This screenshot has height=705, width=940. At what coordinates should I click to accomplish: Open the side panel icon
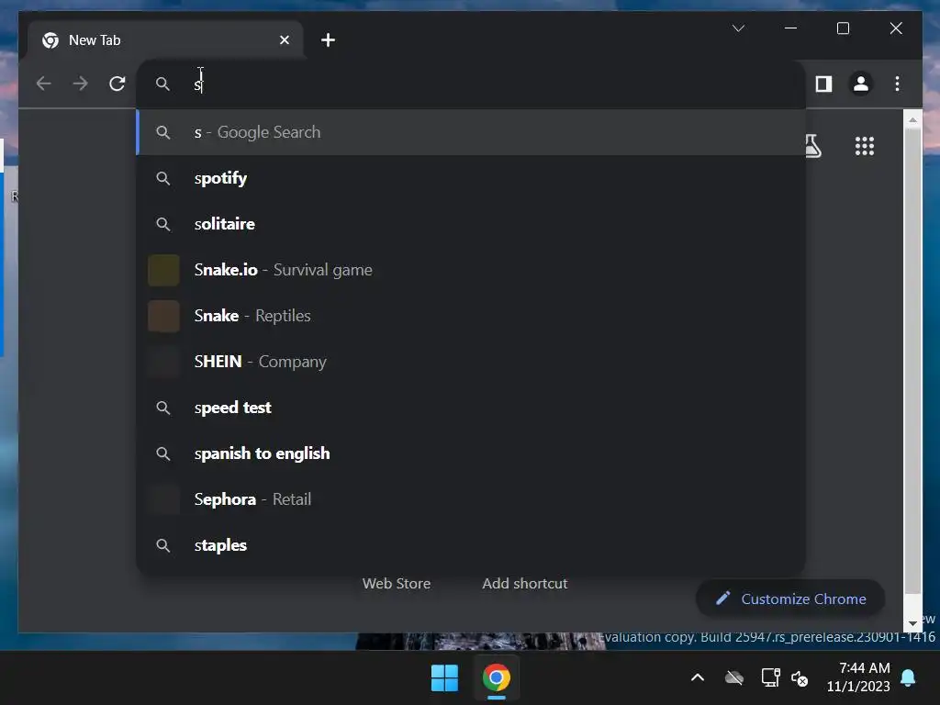[823, 84]
